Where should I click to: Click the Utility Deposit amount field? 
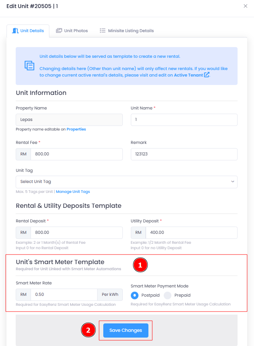tap(191, 233)
